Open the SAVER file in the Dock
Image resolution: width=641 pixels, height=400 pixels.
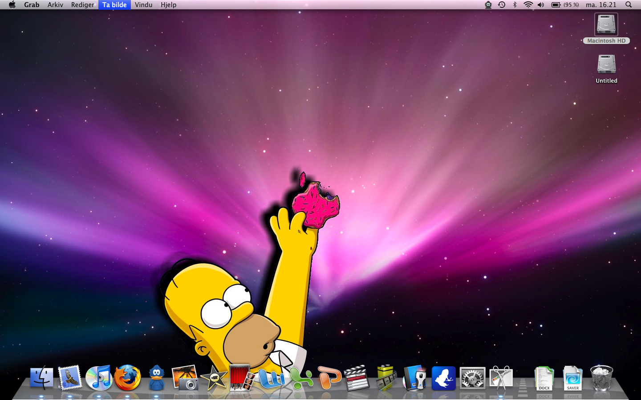pyautogui.click(x=572, y=378)
